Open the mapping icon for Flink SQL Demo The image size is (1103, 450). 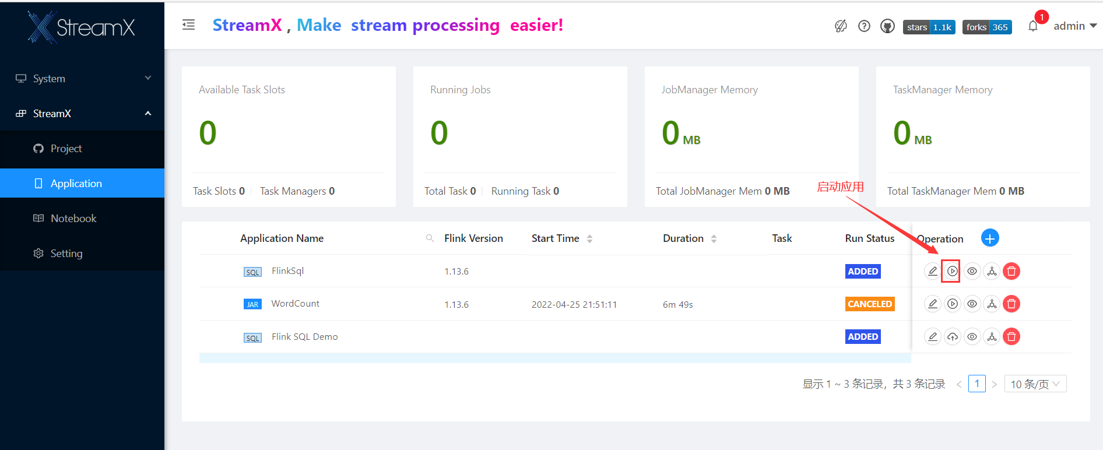pos(992,336)
